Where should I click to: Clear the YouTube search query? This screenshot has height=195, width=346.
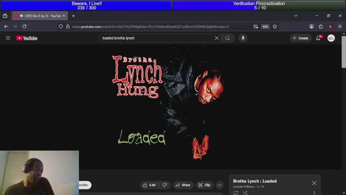coord(217,38)
